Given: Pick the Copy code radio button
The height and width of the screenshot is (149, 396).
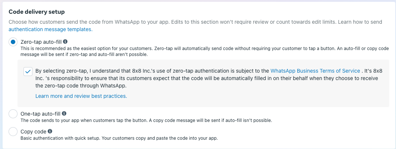Looking at the screenshot, I should click(x=13, y=132).
